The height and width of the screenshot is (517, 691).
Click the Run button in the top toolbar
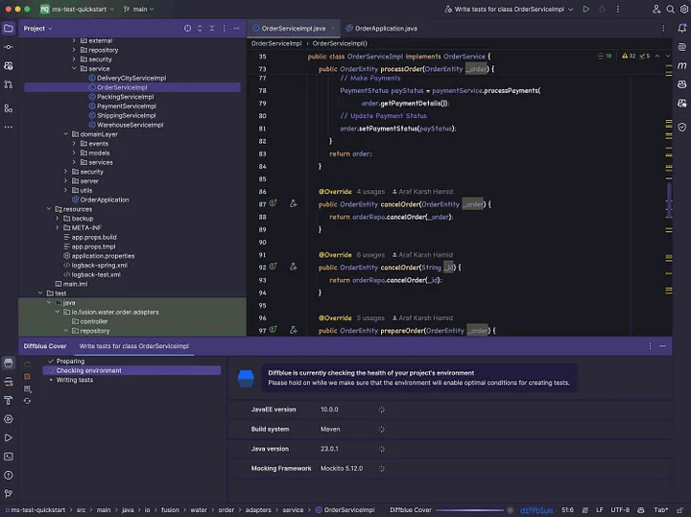point(586,9)
